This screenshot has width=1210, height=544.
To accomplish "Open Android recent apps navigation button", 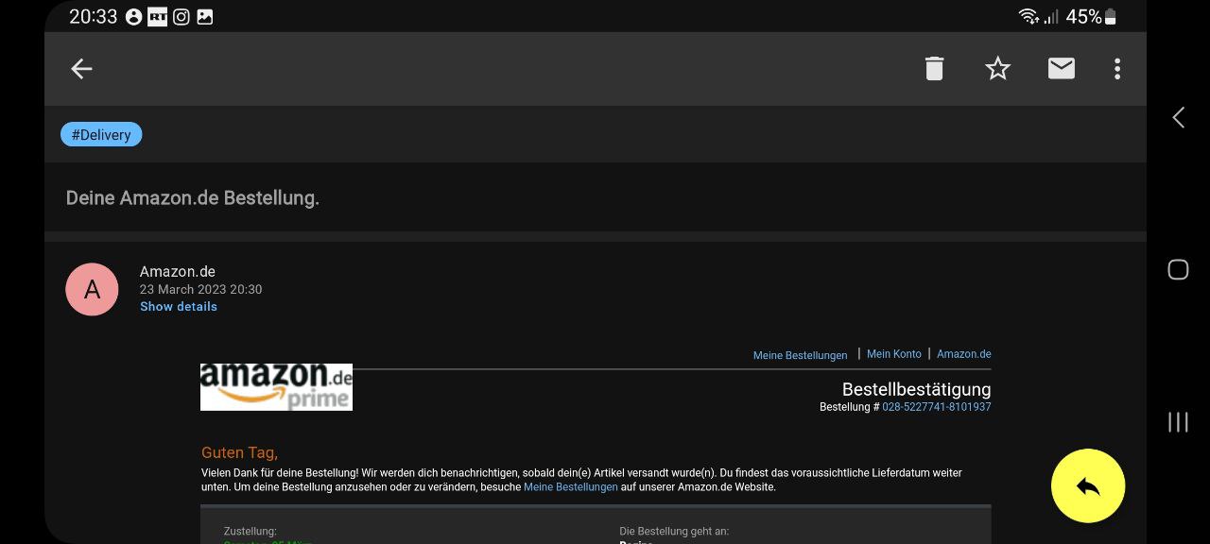I will [1178, 422].
